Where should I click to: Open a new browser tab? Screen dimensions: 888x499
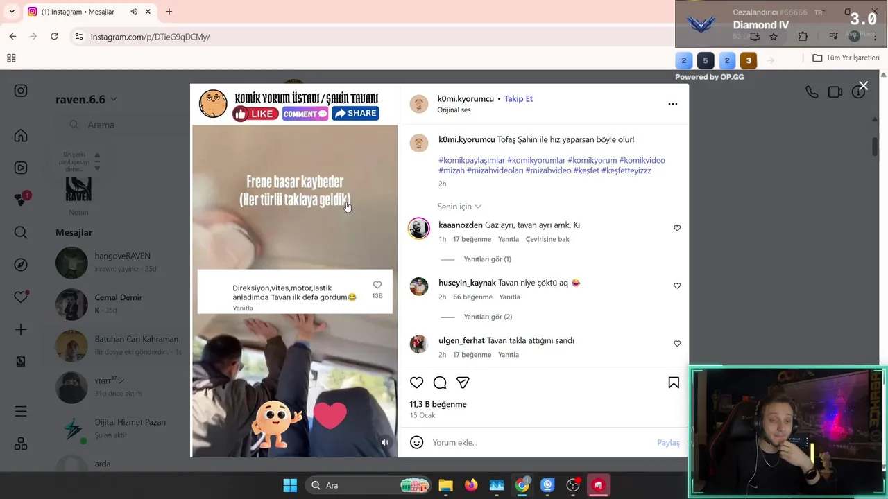pyautogui.click(x=169, y=12)
